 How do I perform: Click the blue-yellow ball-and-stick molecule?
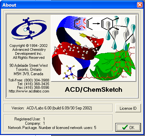coord(69,72)
